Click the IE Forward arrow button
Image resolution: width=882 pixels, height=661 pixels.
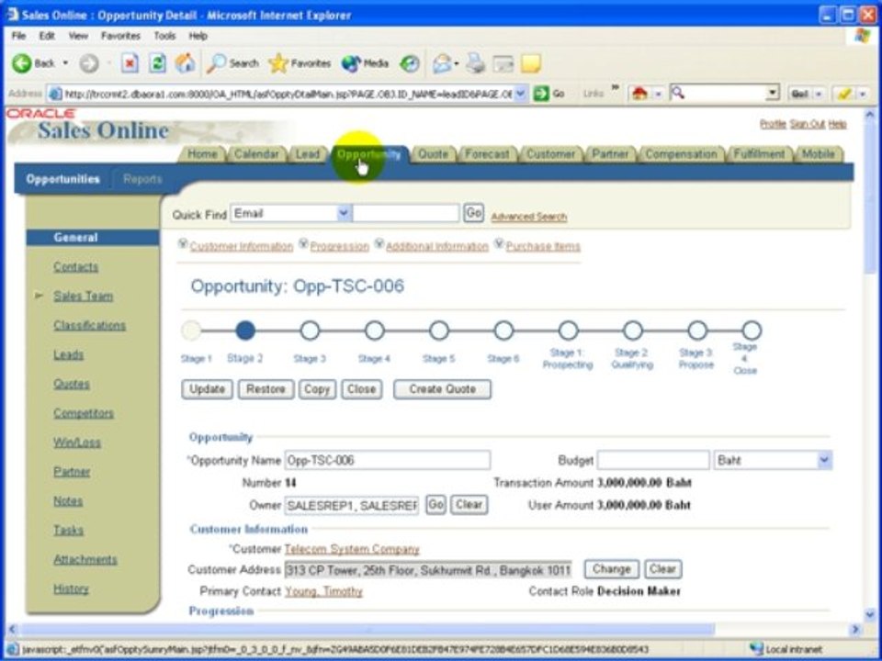point(88,63)
